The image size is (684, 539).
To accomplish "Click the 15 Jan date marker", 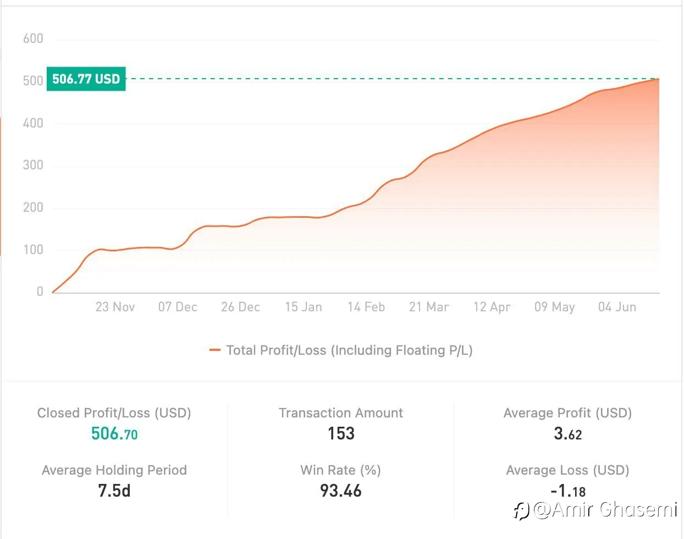I will [303, 307].
